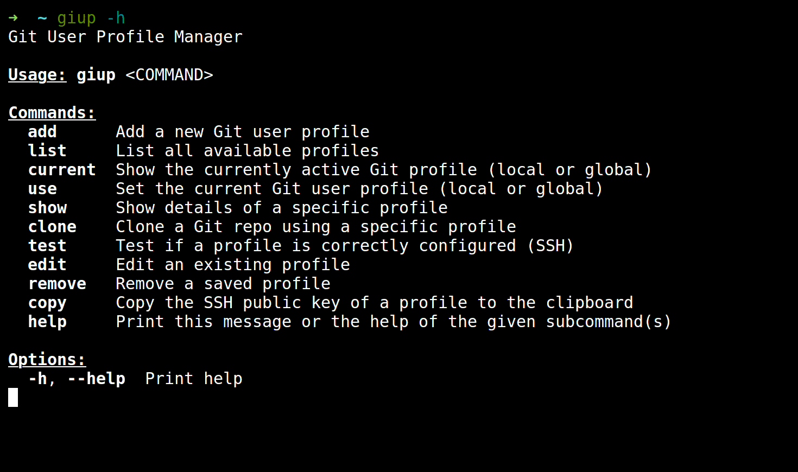
Task: Click the typed "giup -h" command
Action: tap(91, 18)
